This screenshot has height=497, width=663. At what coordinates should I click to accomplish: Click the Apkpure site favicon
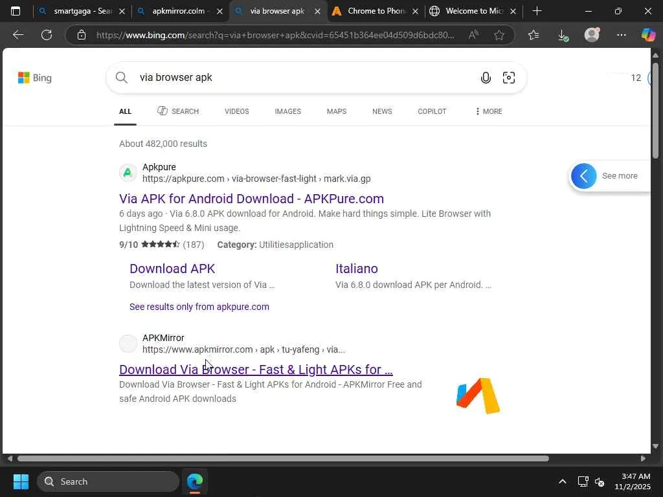tap(128, 173)
